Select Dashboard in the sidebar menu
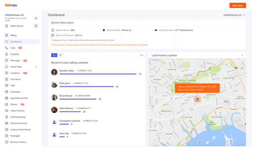 click(x=16, y=41)
